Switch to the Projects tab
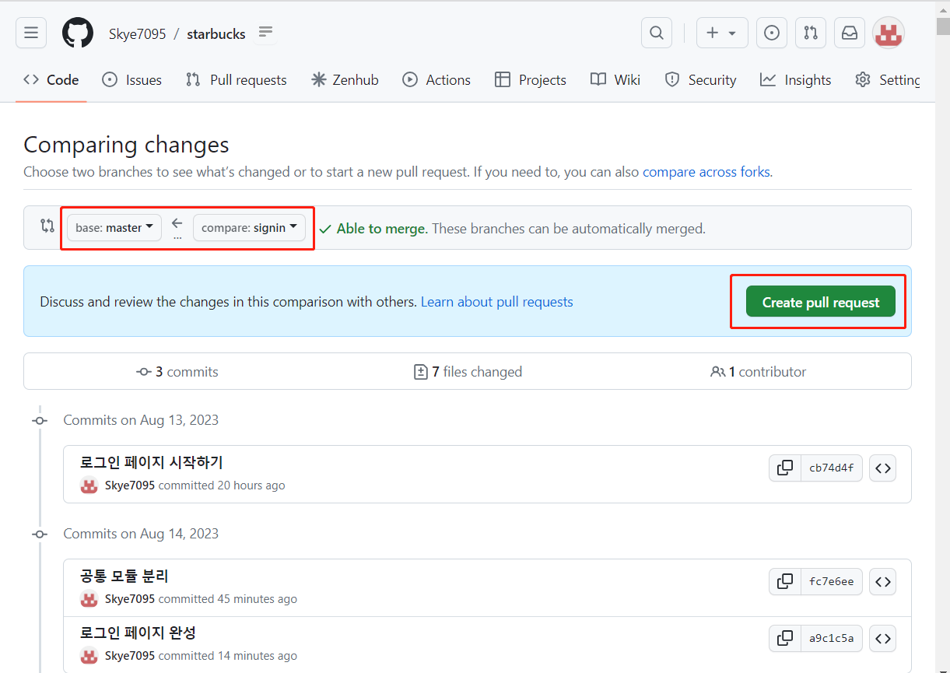Image resolution: width=950 pixels, height=673 pixels. pos(531,79)
